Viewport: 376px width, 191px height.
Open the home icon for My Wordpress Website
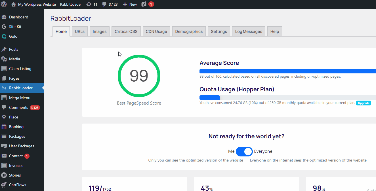(14, 4)
